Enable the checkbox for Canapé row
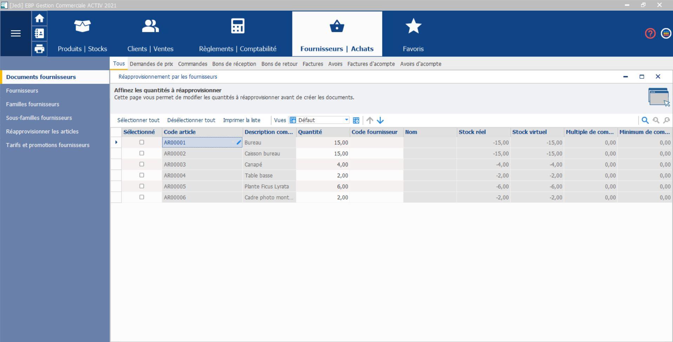The image size is (673, 342). [x=142, y=164]
